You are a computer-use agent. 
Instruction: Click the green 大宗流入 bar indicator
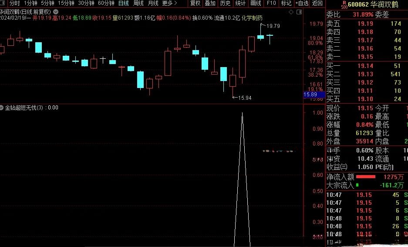click(357, 185)
